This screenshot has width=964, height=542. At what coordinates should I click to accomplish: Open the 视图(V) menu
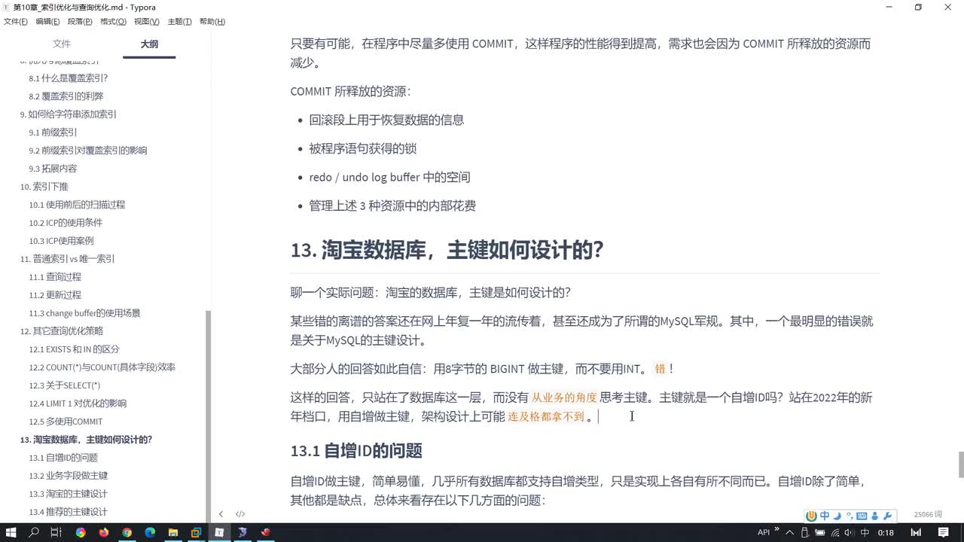coord(147,22)
